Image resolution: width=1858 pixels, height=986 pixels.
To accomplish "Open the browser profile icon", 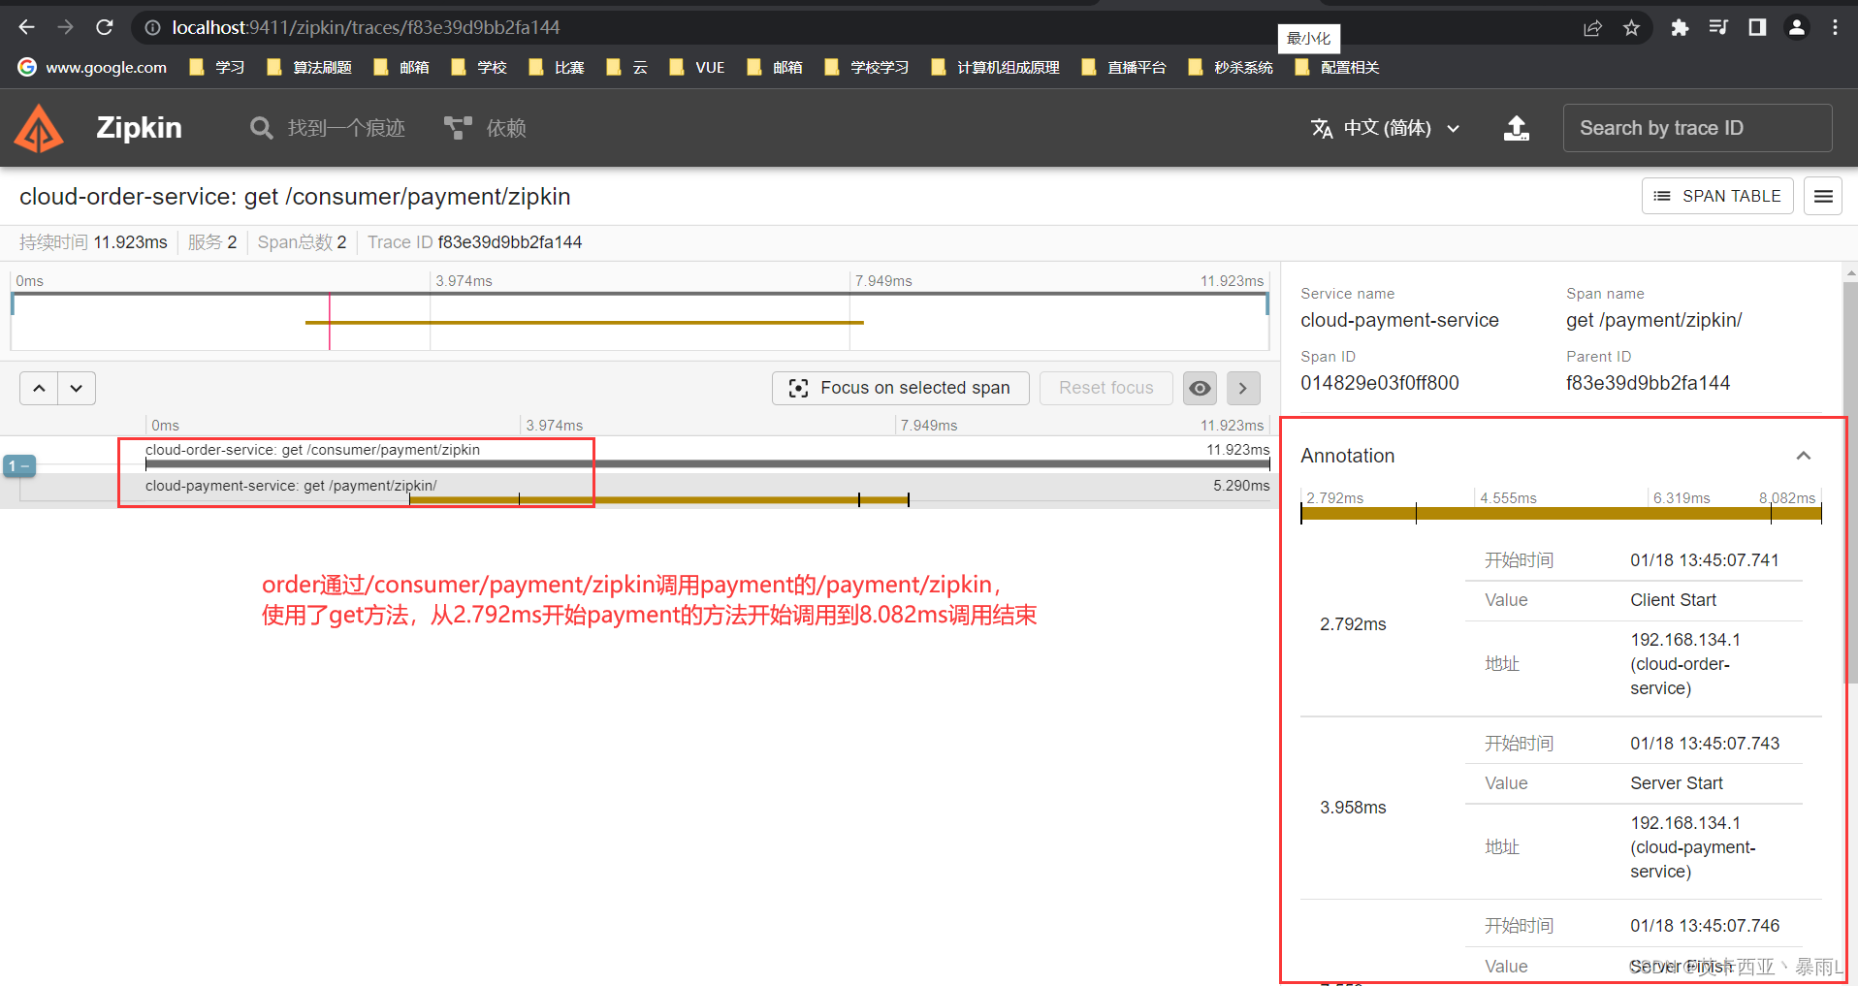I will 1797,27.
